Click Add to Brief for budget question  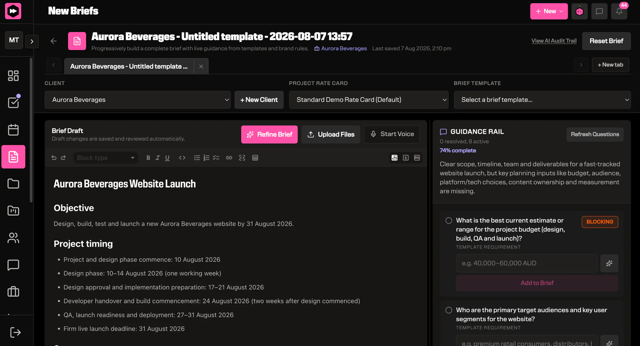pyautogui.click(x=537, y=283)
